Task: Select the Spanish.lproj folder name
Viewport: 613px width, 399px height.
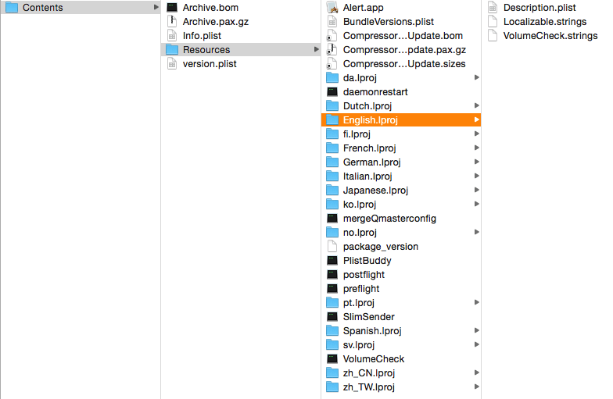Action: 372,331
